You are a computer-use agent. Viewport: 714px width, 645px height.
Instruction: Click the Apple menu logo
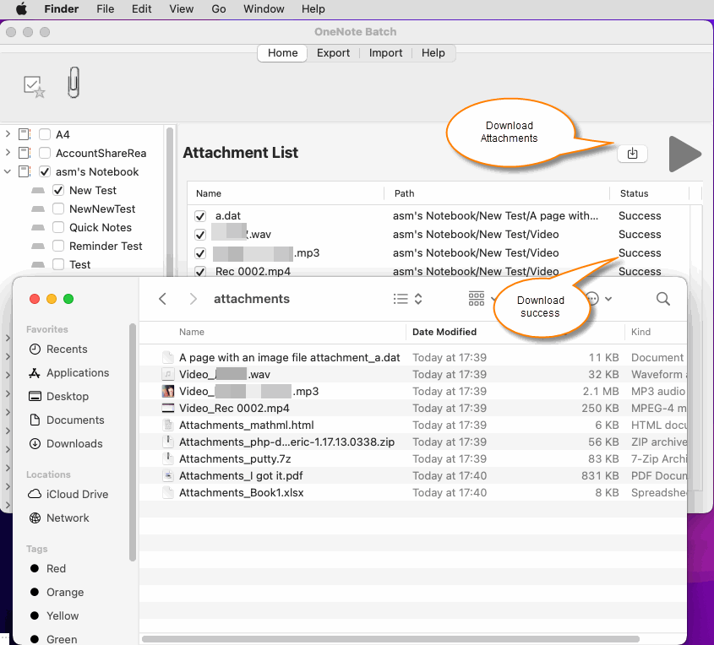[21, 8]
